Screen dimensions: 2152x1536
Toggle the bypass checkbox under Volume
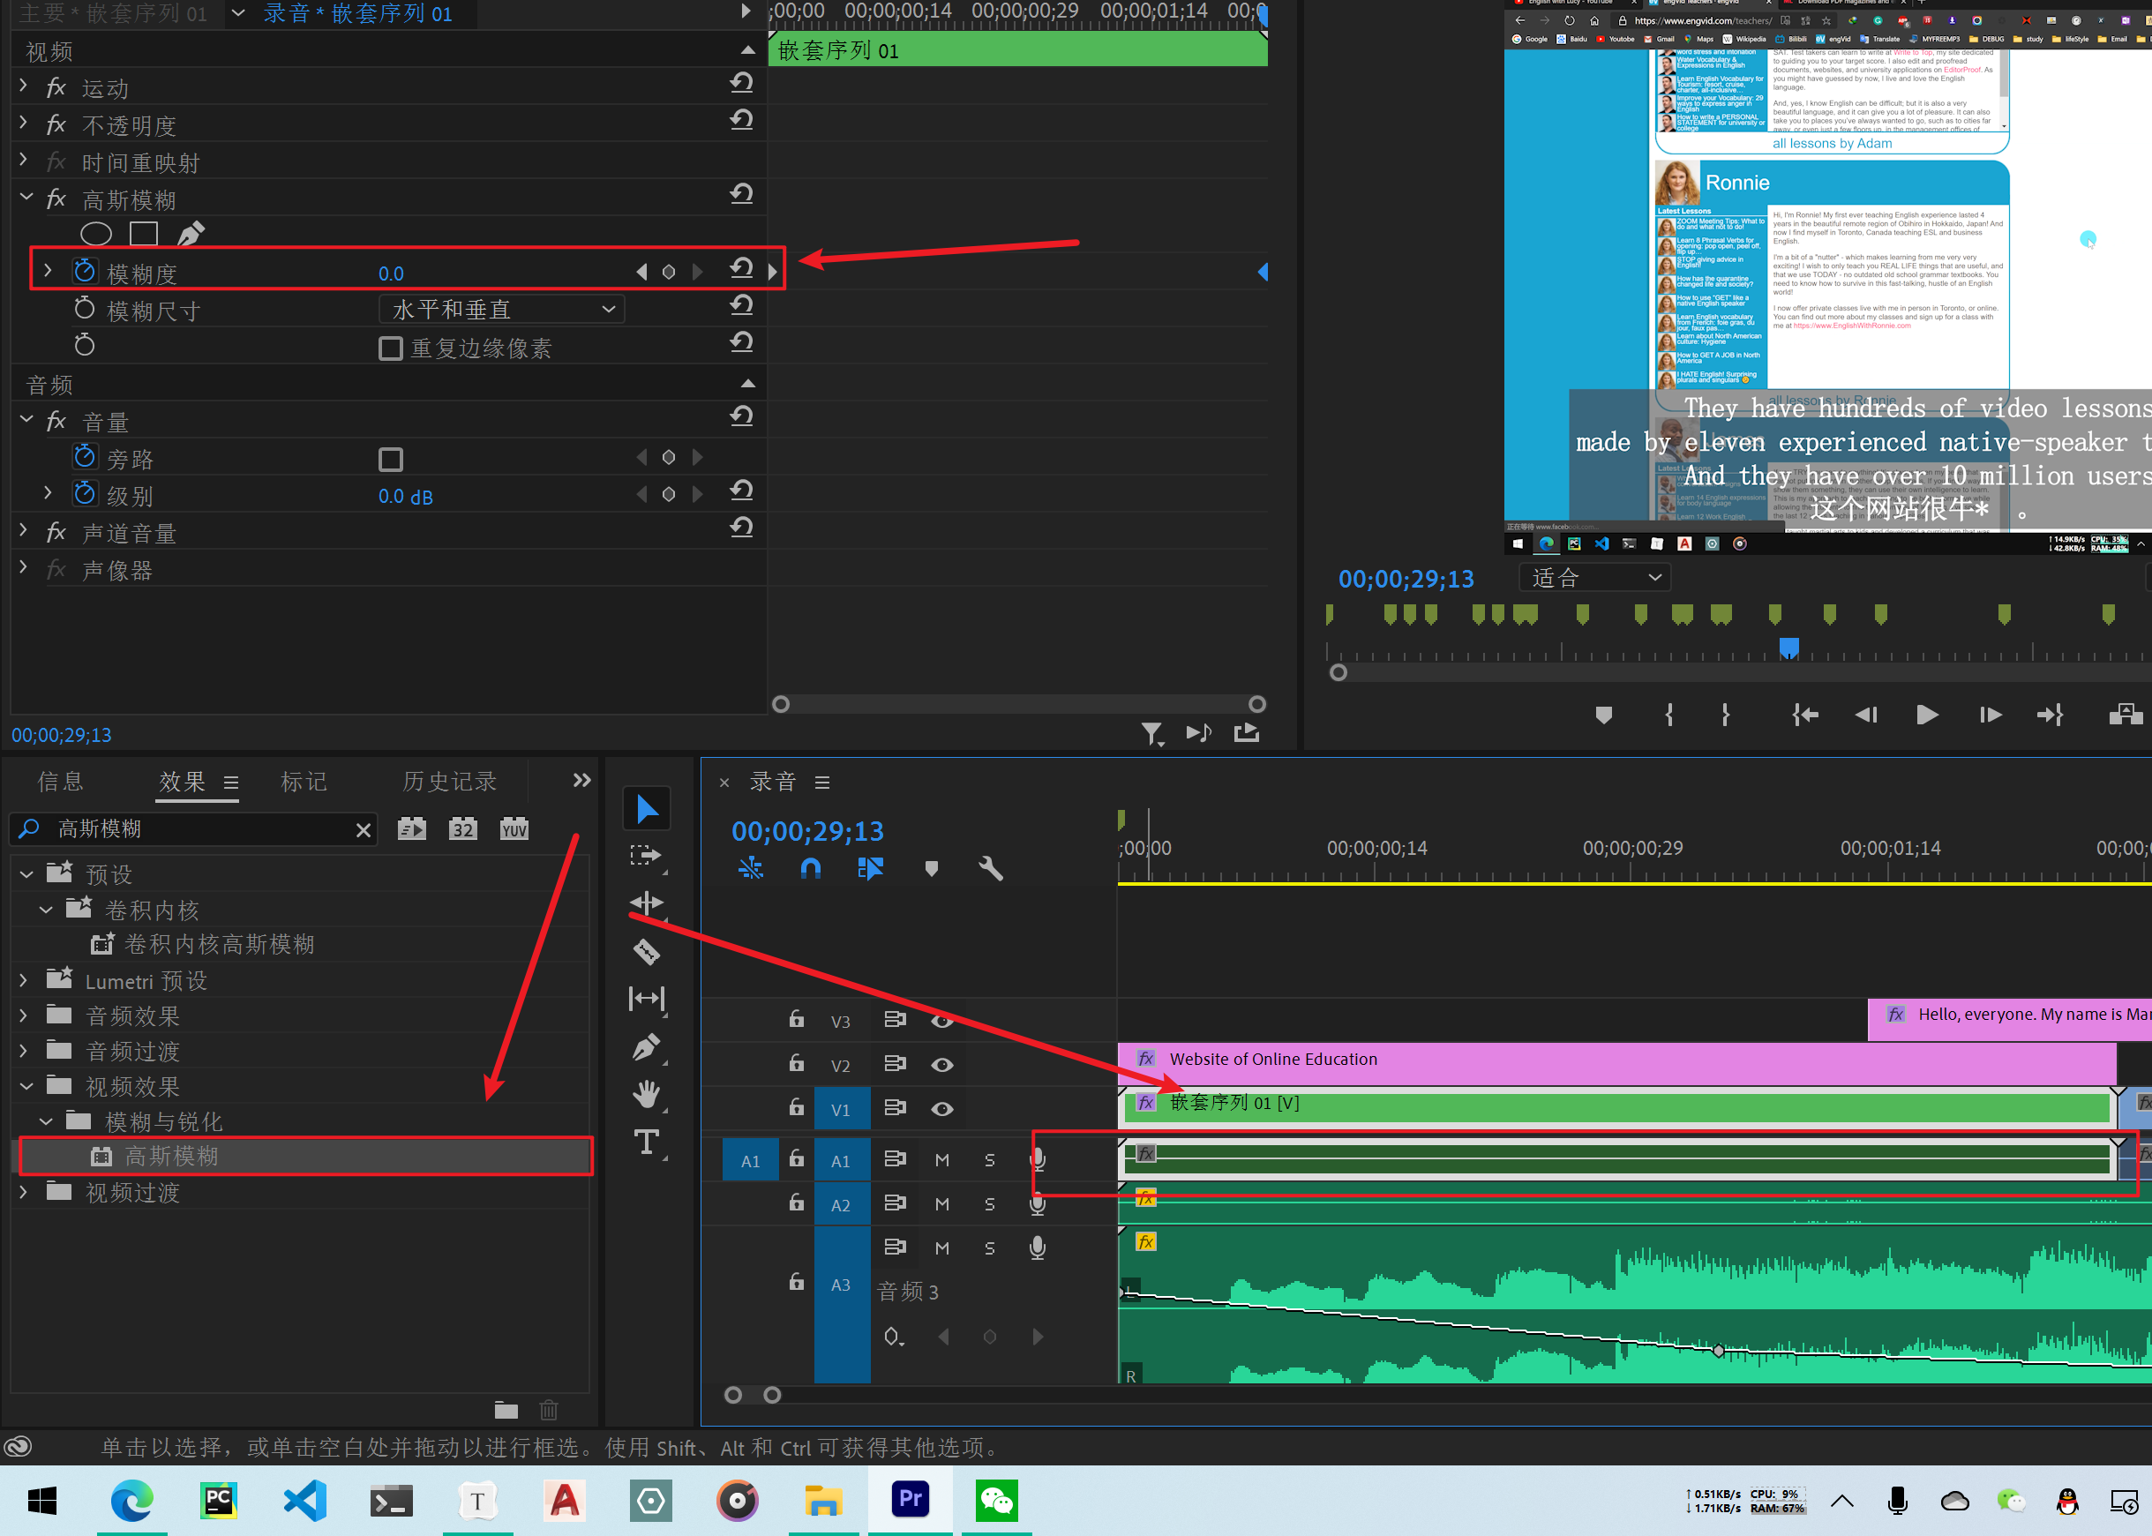[391, 460]
